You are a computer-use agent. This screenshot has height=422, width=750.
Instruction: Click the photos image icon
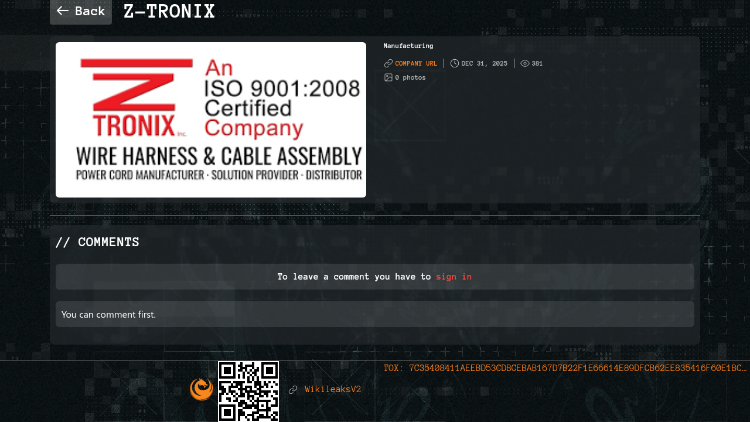click(388, 77)
